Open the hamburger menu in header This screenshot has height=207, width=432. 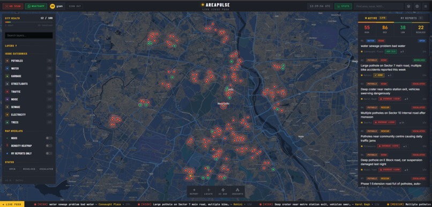(426, 6)
